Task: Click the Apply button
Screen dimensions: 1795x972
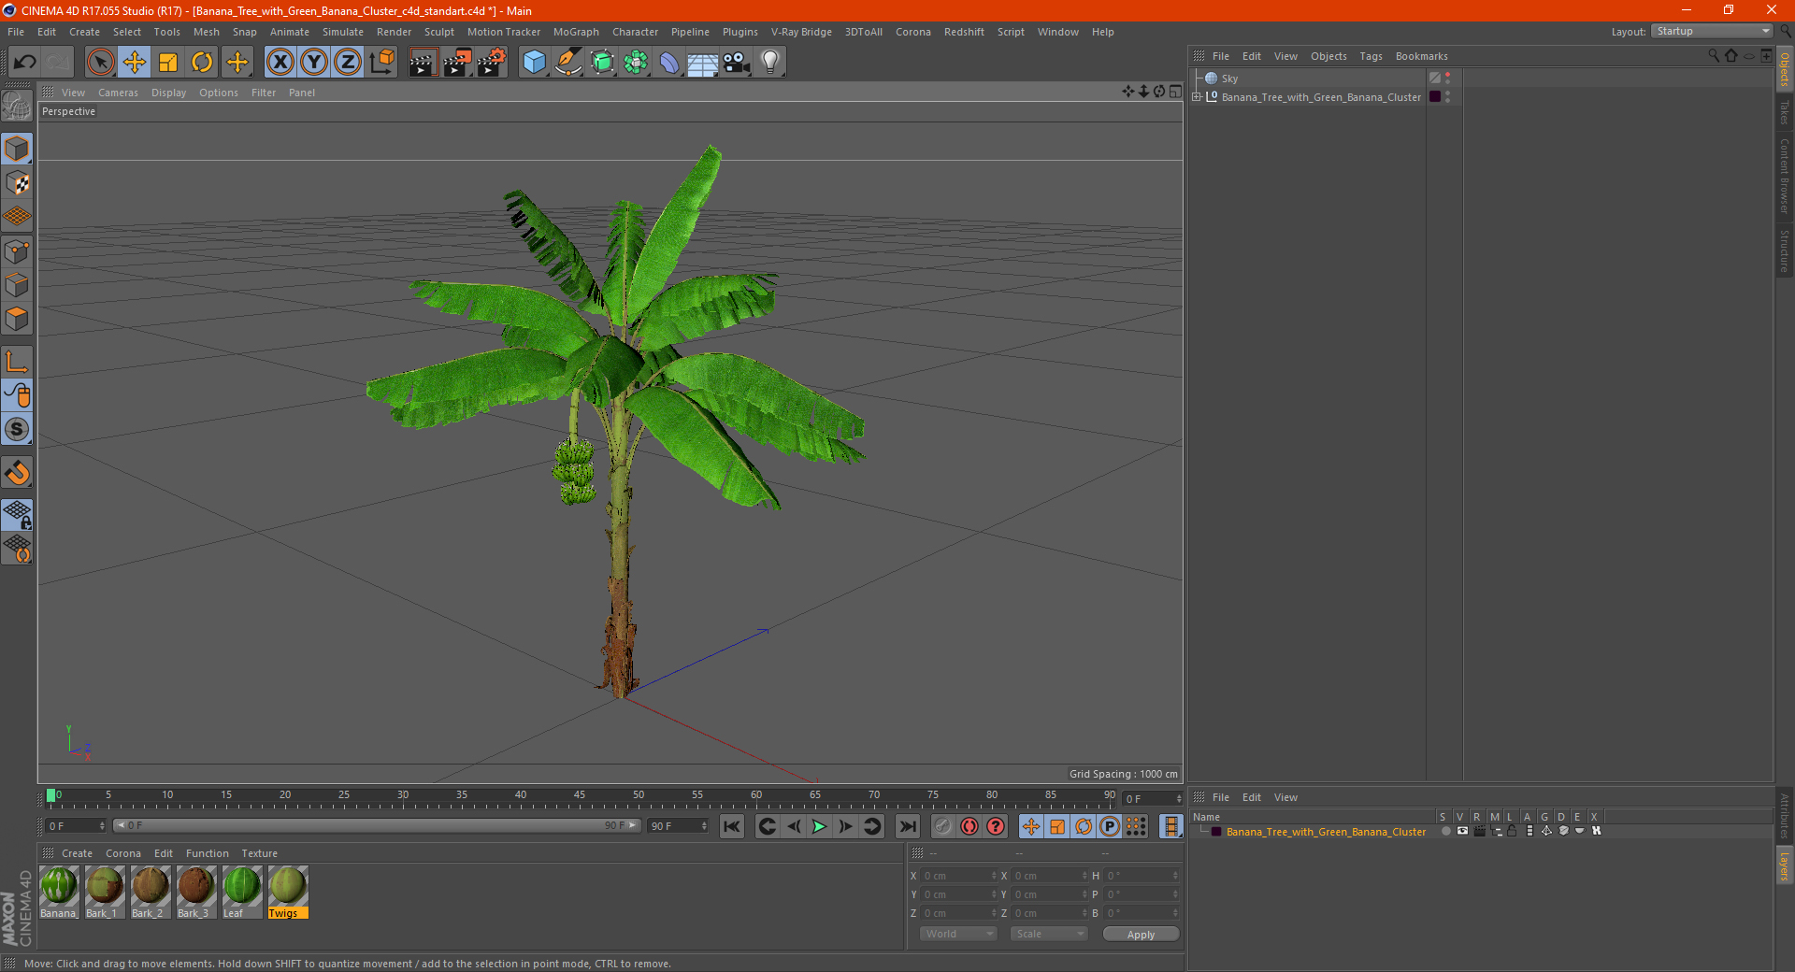Action: 1140,934
